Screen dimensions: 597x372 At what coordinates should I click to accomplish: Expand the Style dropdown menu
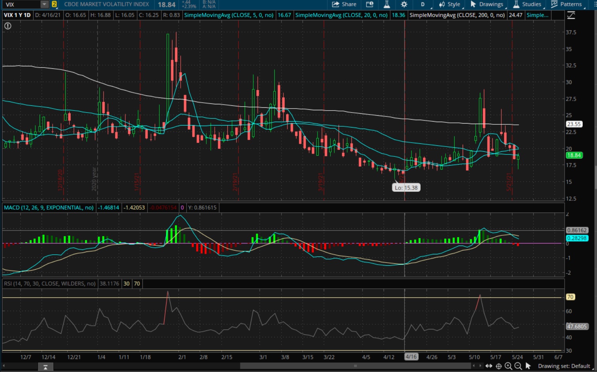(450, 4)
